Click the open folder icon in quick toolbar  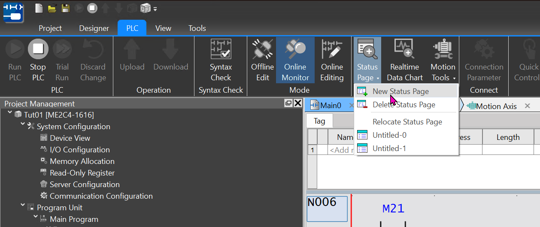point(52,8)
